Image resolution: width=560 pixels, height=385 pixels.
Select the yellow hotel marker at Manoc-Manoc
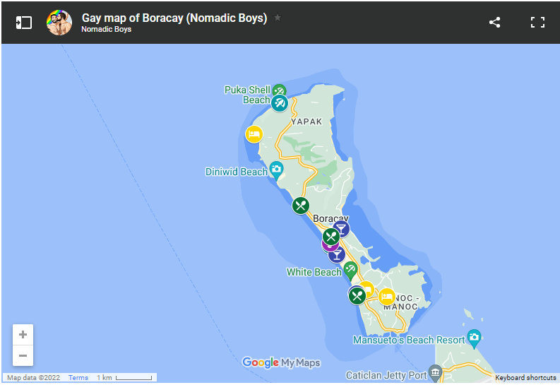tap(386, 297)
